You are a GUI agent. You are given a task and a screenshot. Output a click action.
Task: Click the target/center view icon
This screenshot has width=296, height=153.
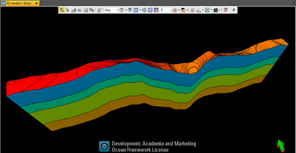(x=144, y=10)
